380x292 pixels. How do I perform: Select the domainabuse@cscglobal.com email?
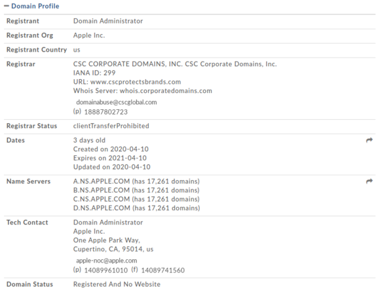click(x=117, y=102)
